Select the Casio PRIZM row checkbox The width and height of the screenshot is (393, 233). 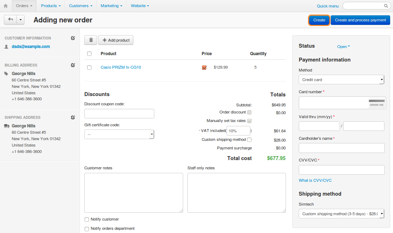click(89, 68)
